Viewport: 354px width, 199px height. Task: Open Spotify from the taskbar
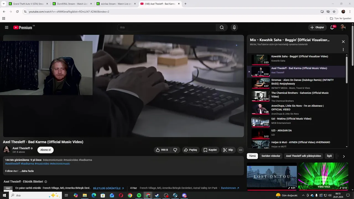click(x=139, y=195)
